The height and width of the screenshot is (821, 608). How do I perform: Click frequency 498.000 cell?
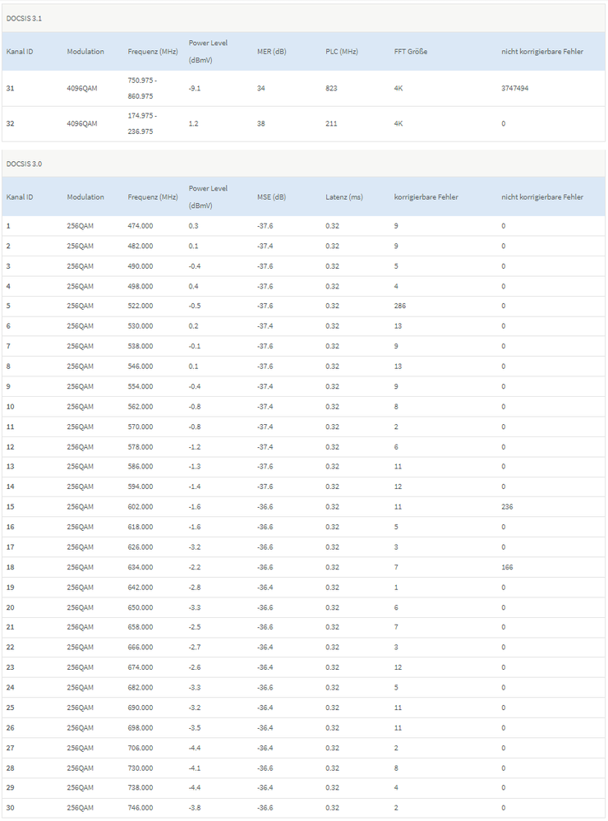(140, 286)
